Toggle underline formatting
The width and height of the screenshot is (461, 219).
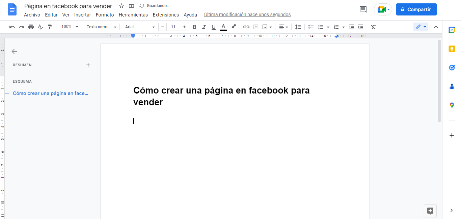point(213,27)
